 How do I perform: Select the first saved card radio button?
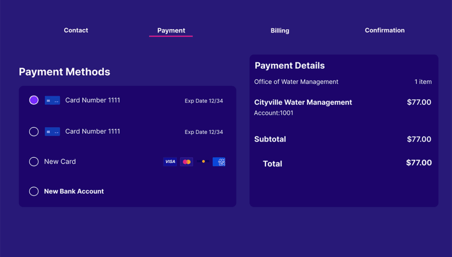34,100
